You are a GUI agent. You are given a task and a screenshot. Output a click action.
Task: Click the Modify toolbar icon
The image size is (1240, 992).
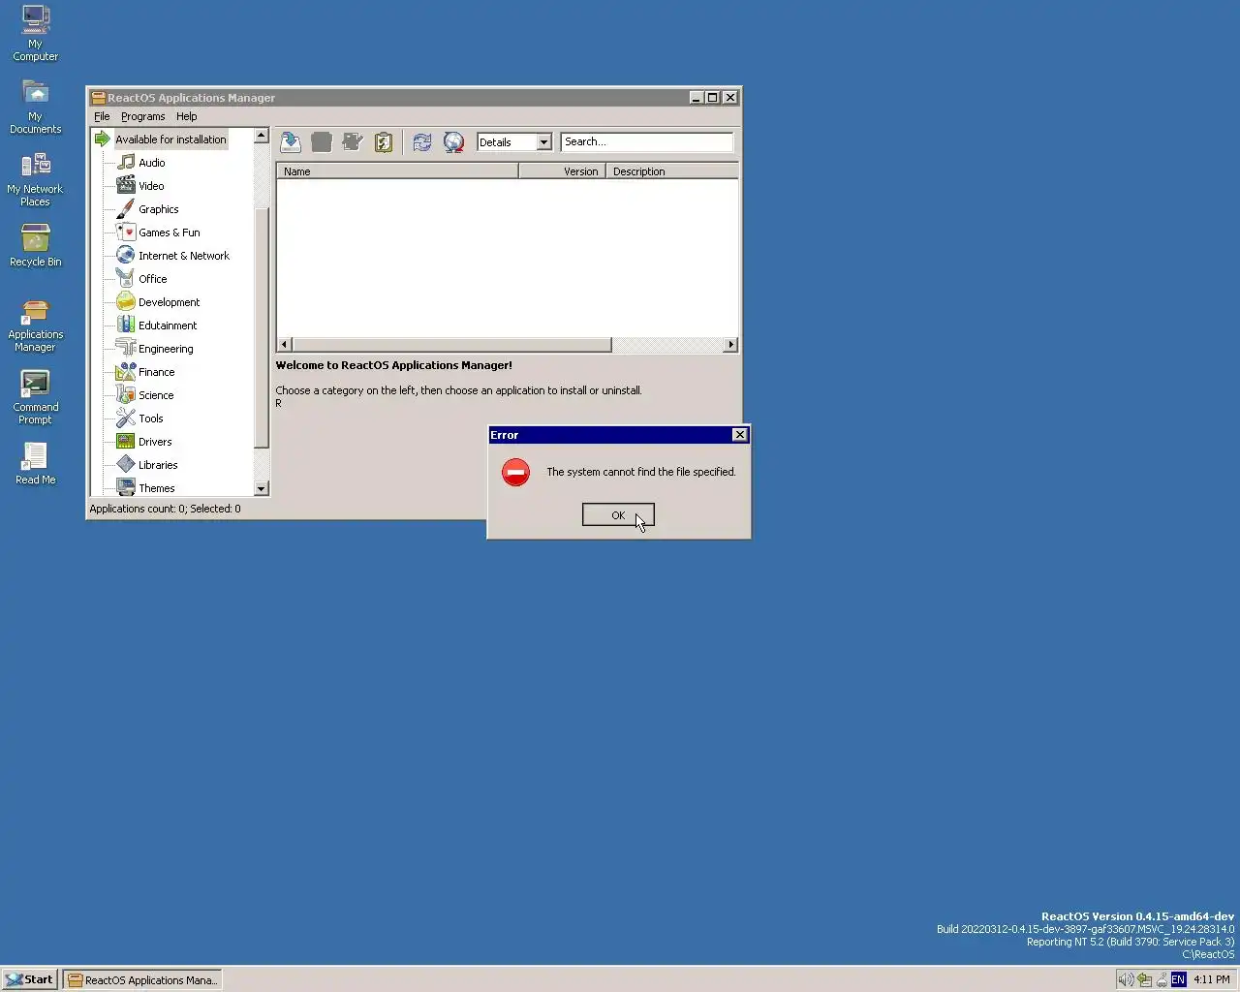coord(353,142)
